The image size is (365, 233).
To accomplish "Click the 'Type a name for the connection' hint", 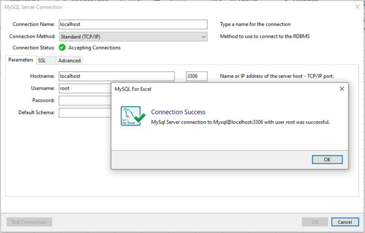I will pyautogui.click(x=255, y=24).
